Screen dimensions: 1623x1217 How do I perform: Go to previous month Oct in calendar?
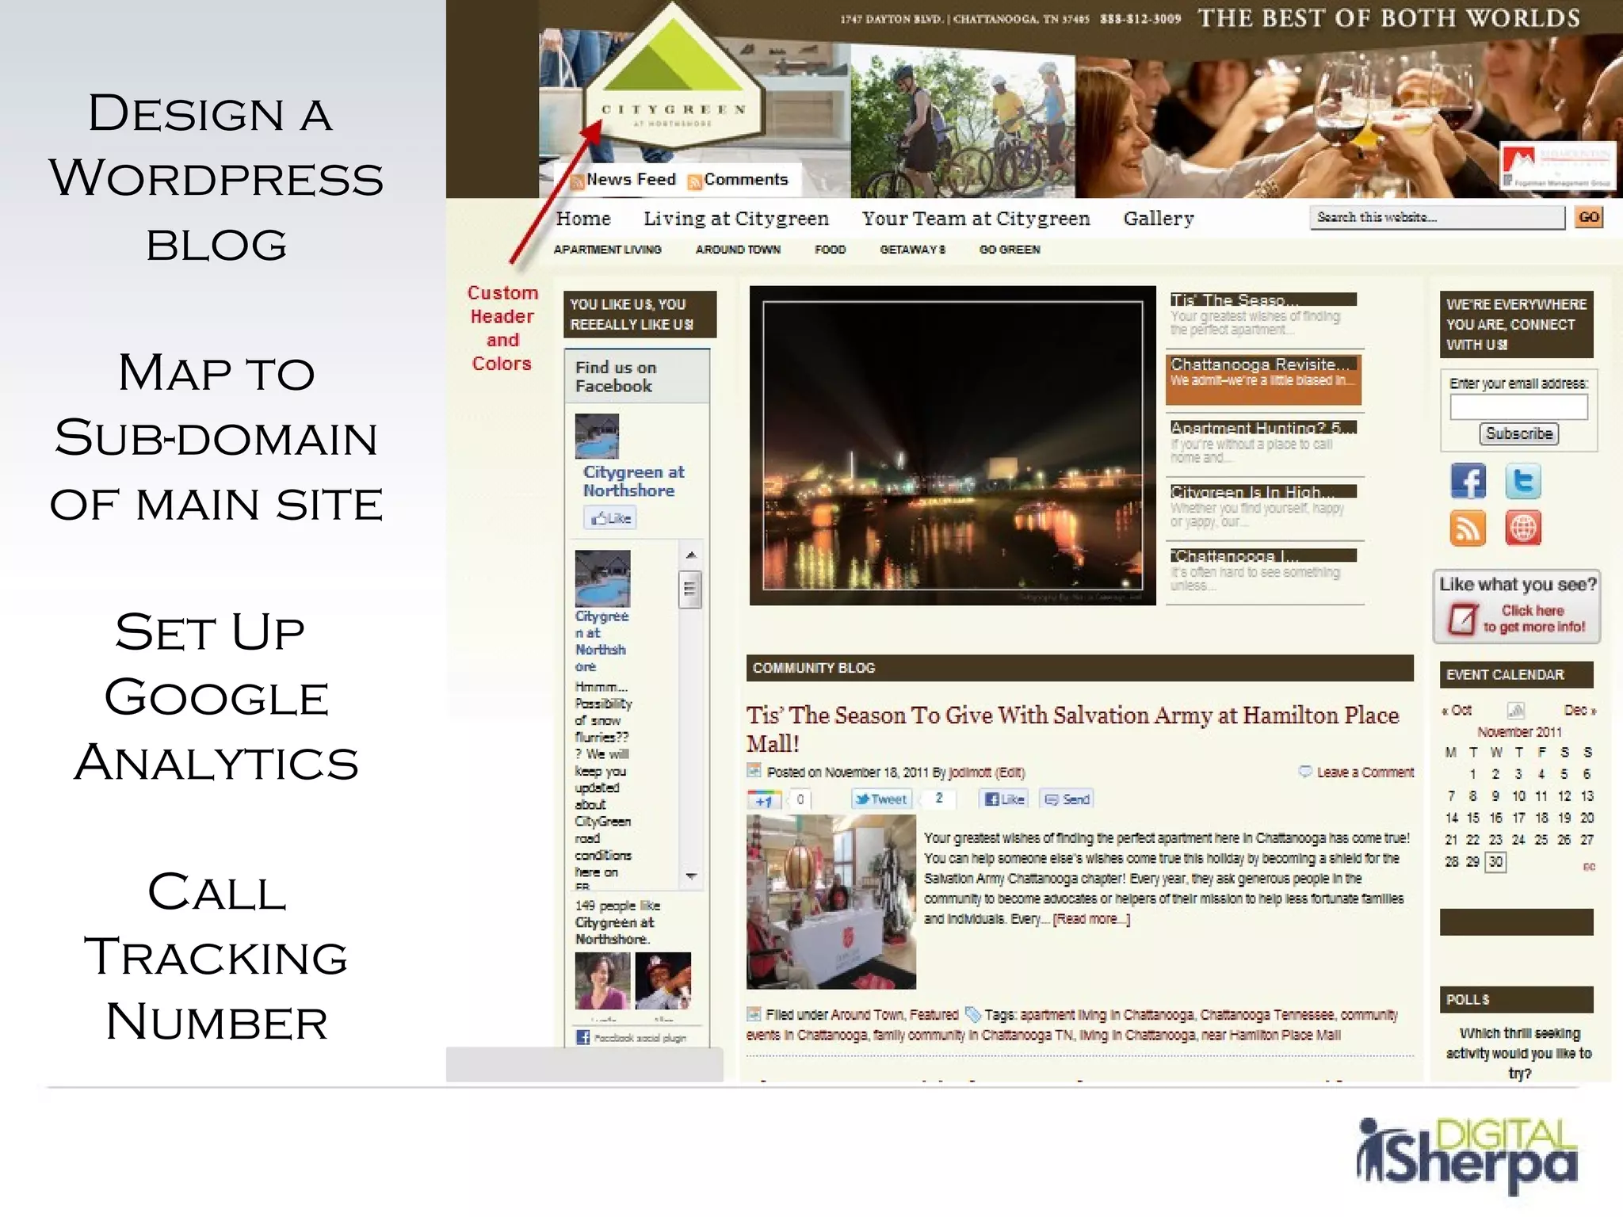point(1457,711)
